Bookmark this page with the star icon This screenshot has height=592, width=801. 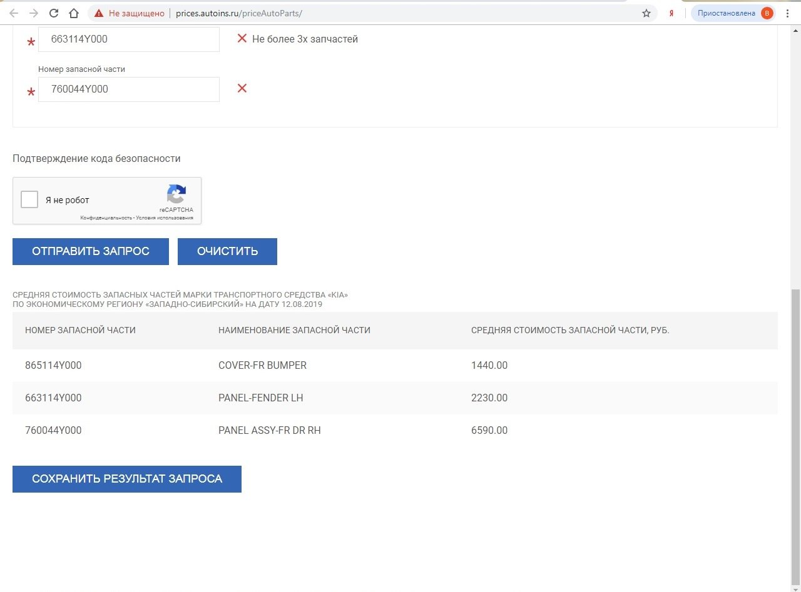[646, 13]
